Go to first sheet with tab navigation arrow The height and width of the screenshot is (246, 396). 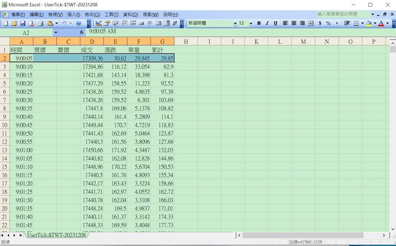pyautogui.click(x=2, y=235)
